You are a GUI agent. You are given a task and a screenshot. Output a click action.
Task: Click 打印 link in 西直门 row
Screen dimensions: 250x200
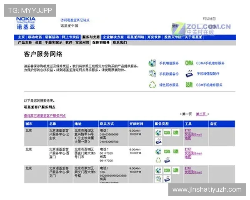(188, 150)
